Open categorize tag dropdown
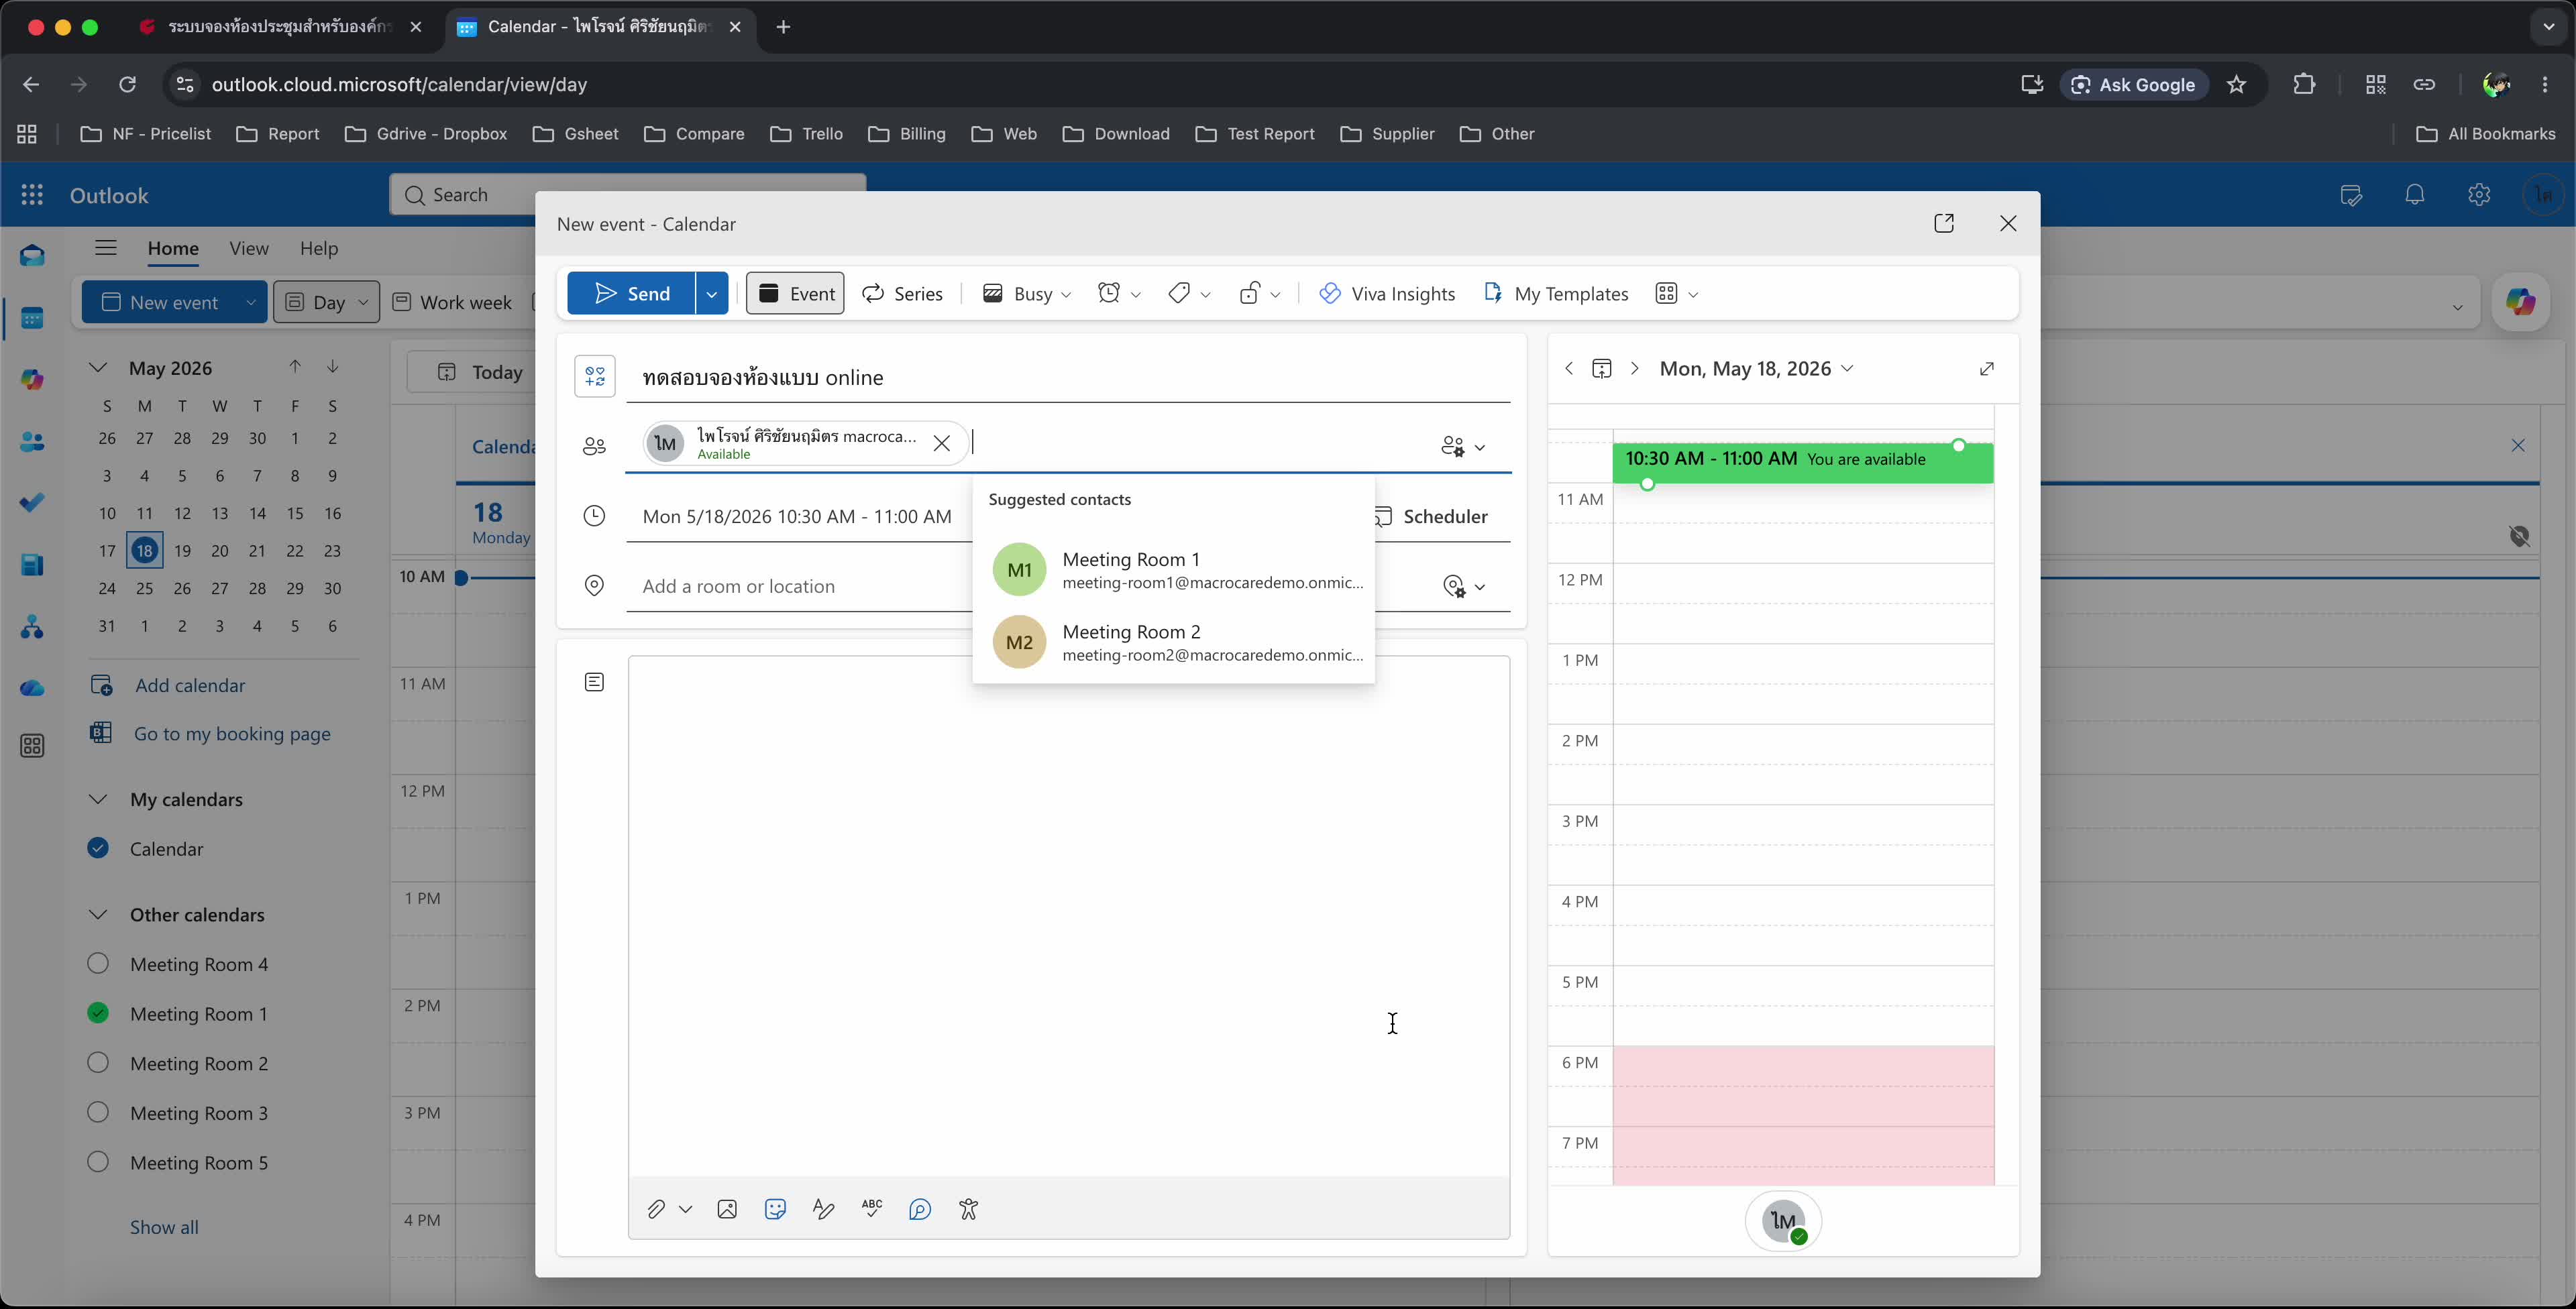Screen dimensions: 2576x1309 [x=1189, y=294]
